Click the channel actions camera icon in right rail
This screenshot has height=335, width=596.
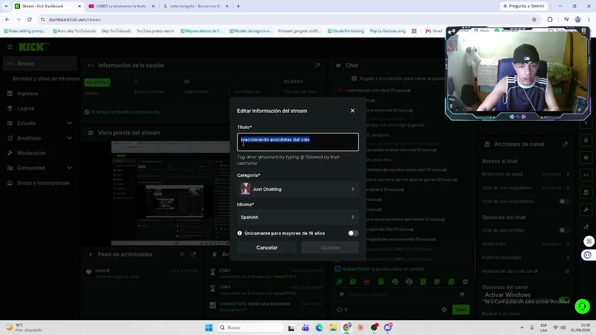[586, 192]
